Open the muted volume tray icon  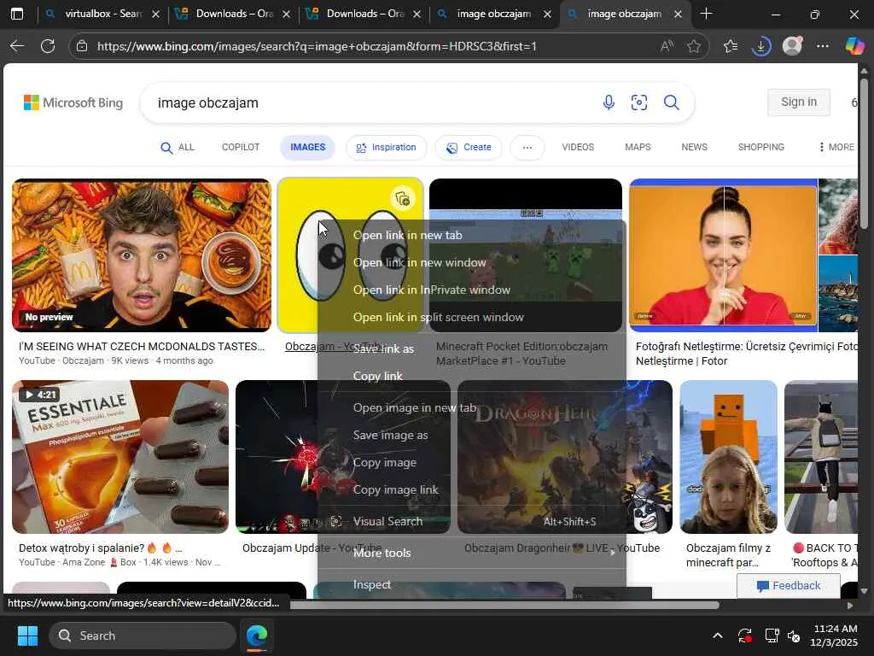pyautogui.click(x=795, y=635)
